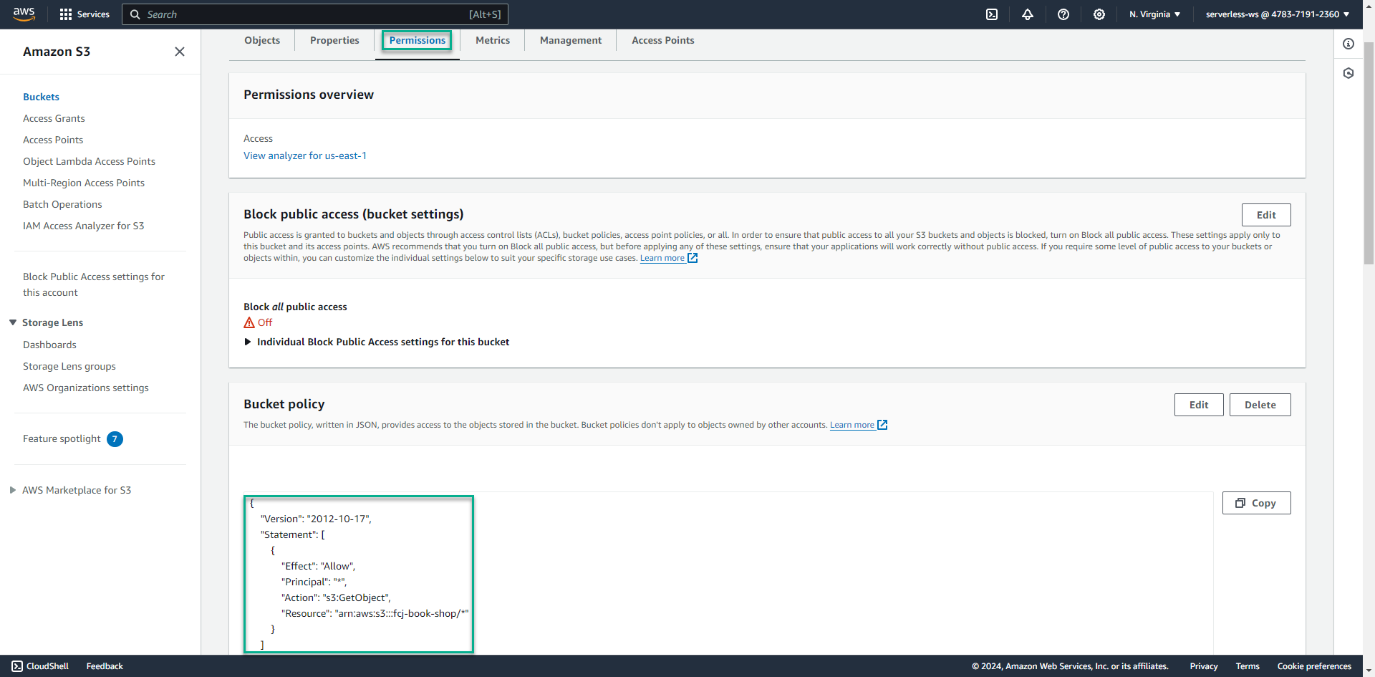1375x677 pixels.
Task: Open the N. Virginia region dropdown
Action: click(1154, 14)
